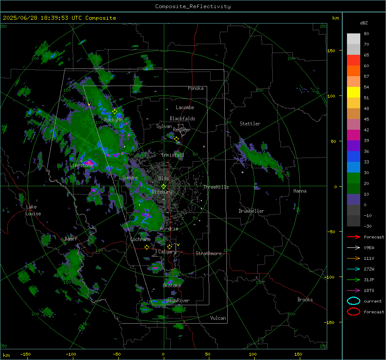Viewport: 386px width, 360px height.
Task: Click the Innisfail town label
Action: 173,155
